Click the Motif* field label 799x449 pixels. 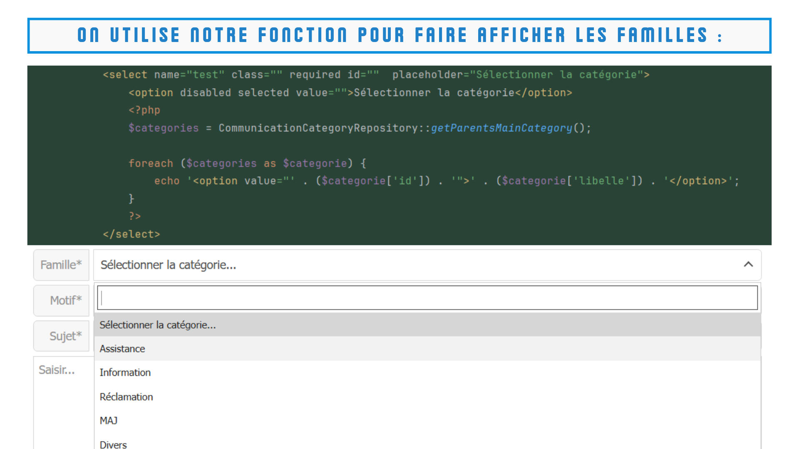[65, 300]
